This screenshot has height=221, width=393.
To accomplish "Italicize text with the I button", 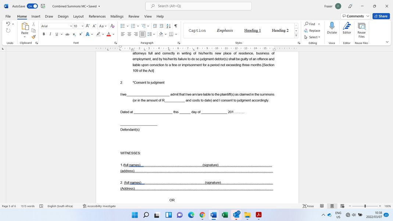I will (x=50, y=34).
